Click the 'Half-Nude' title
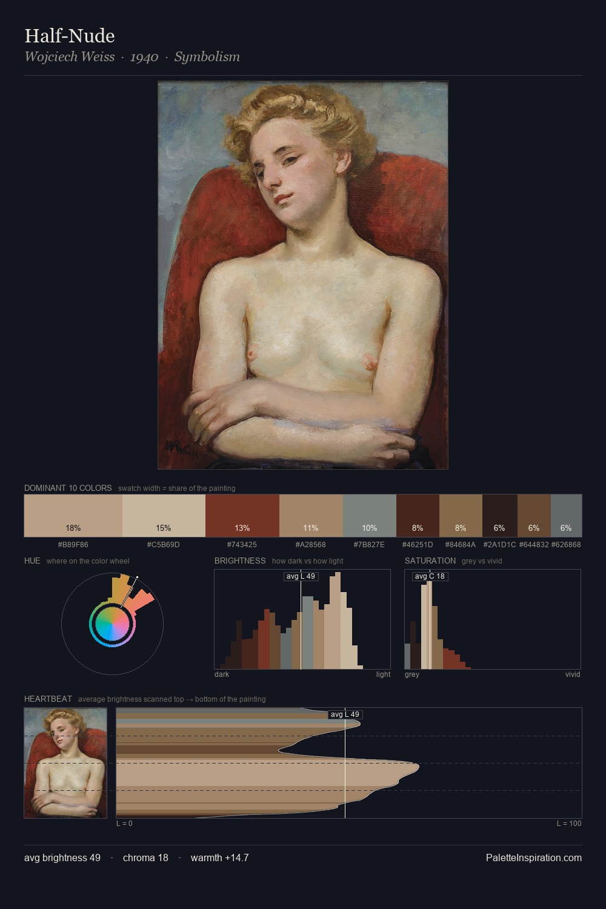606x909 pixels. coord(70,36)
